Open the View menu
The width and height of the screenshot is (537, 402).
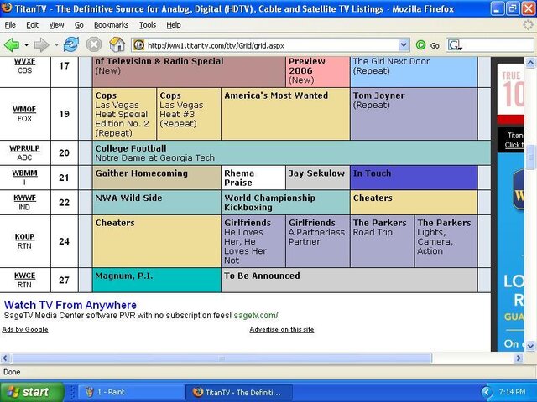pos(56,25)
